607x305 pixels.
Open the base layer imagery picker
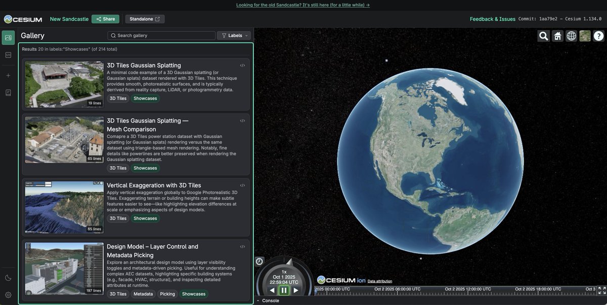[x=585, y=36]
